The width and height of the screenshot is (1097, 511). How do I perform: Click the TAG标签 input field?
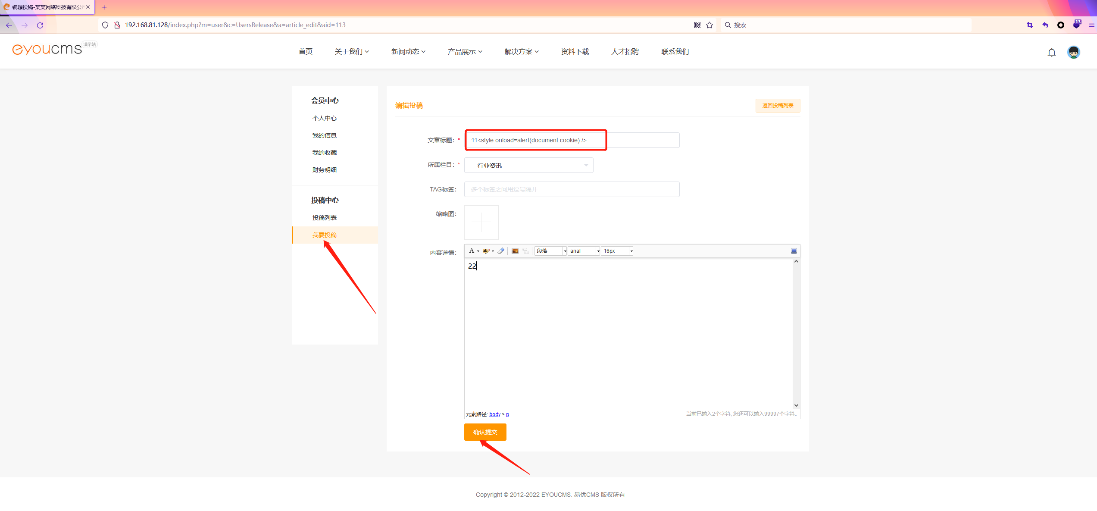[572, 189]
